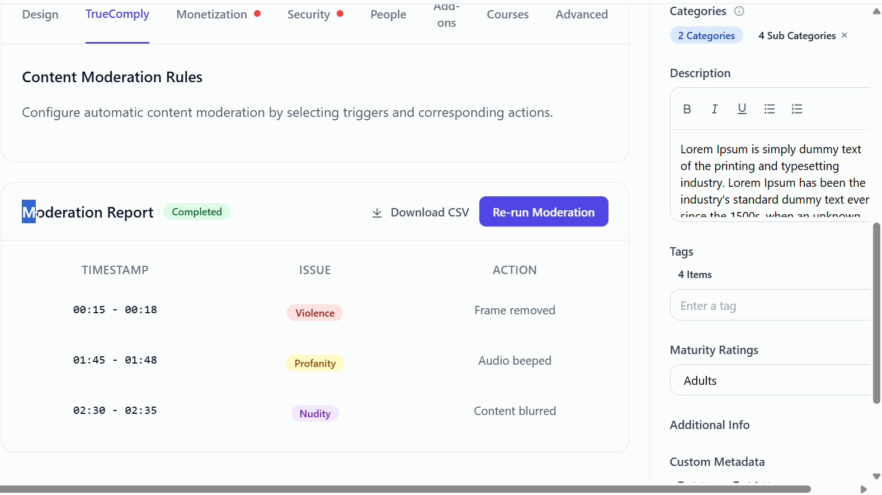Screen dimensions: 882x495
Task: Select the 2 Categories chip
Action: 706,36
